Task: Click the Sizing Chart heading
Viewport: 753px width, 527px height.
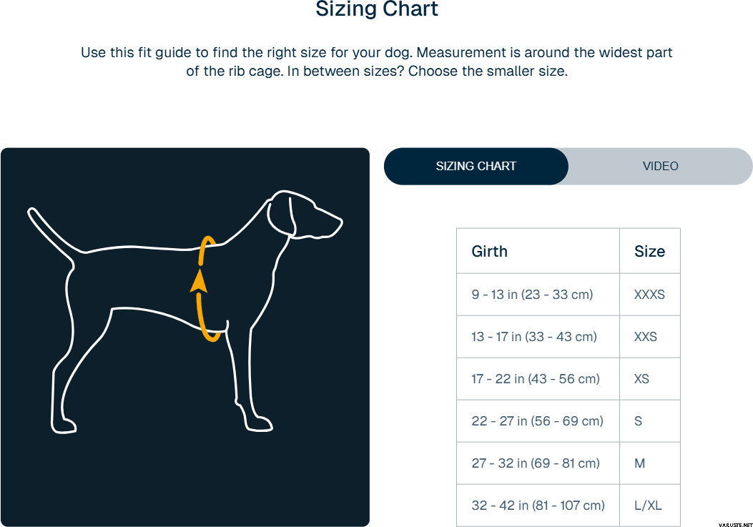Action: 377,10
